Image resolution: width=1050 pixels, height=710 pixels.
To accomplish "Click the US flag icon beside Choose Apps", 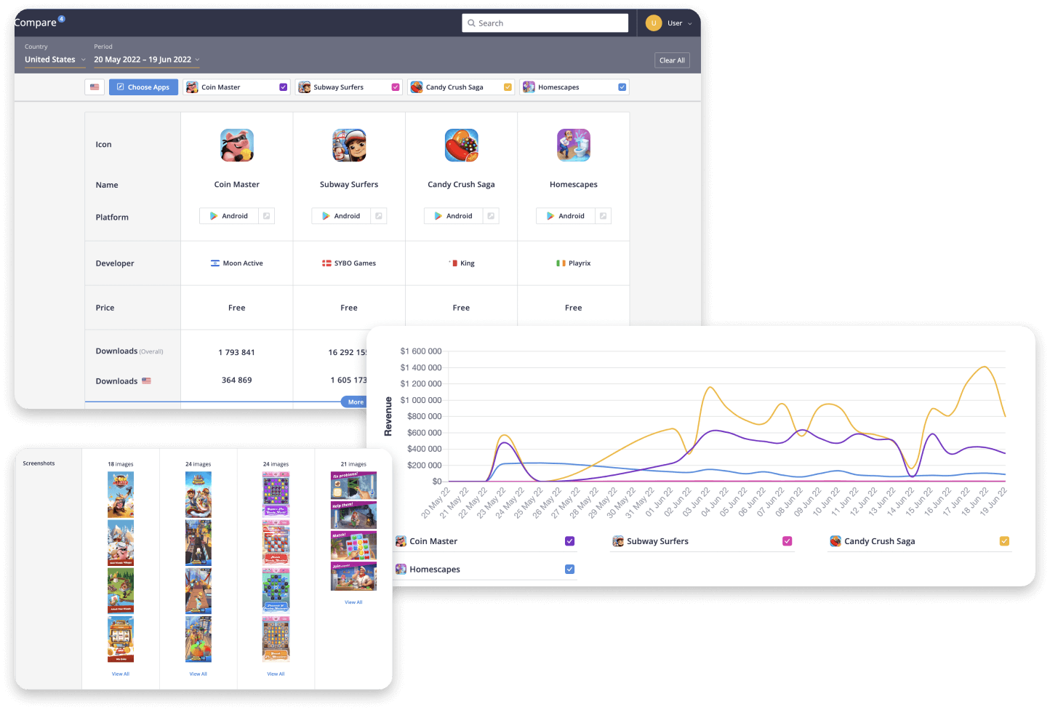I will click(95, 87).
